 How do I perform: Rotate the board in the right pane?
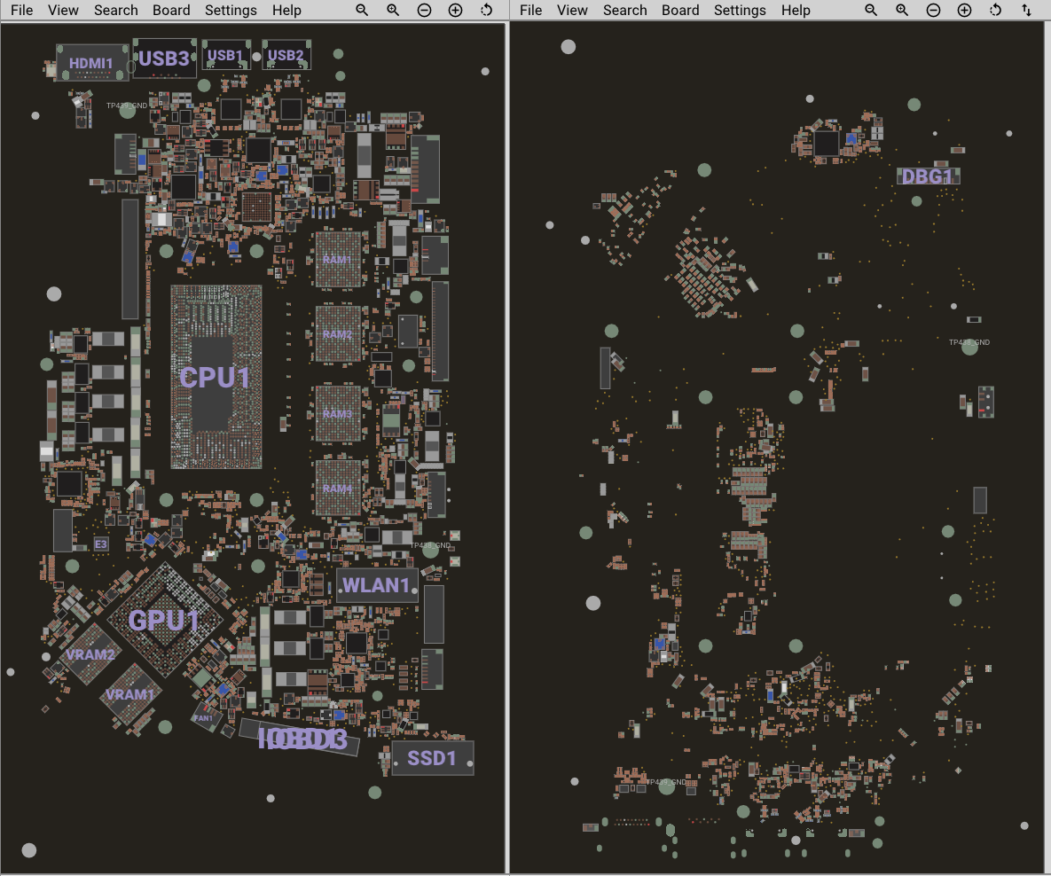[995, 10]
